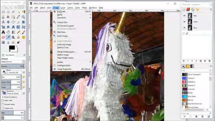Select the Bucket Fill tool

tap(8, 32)
